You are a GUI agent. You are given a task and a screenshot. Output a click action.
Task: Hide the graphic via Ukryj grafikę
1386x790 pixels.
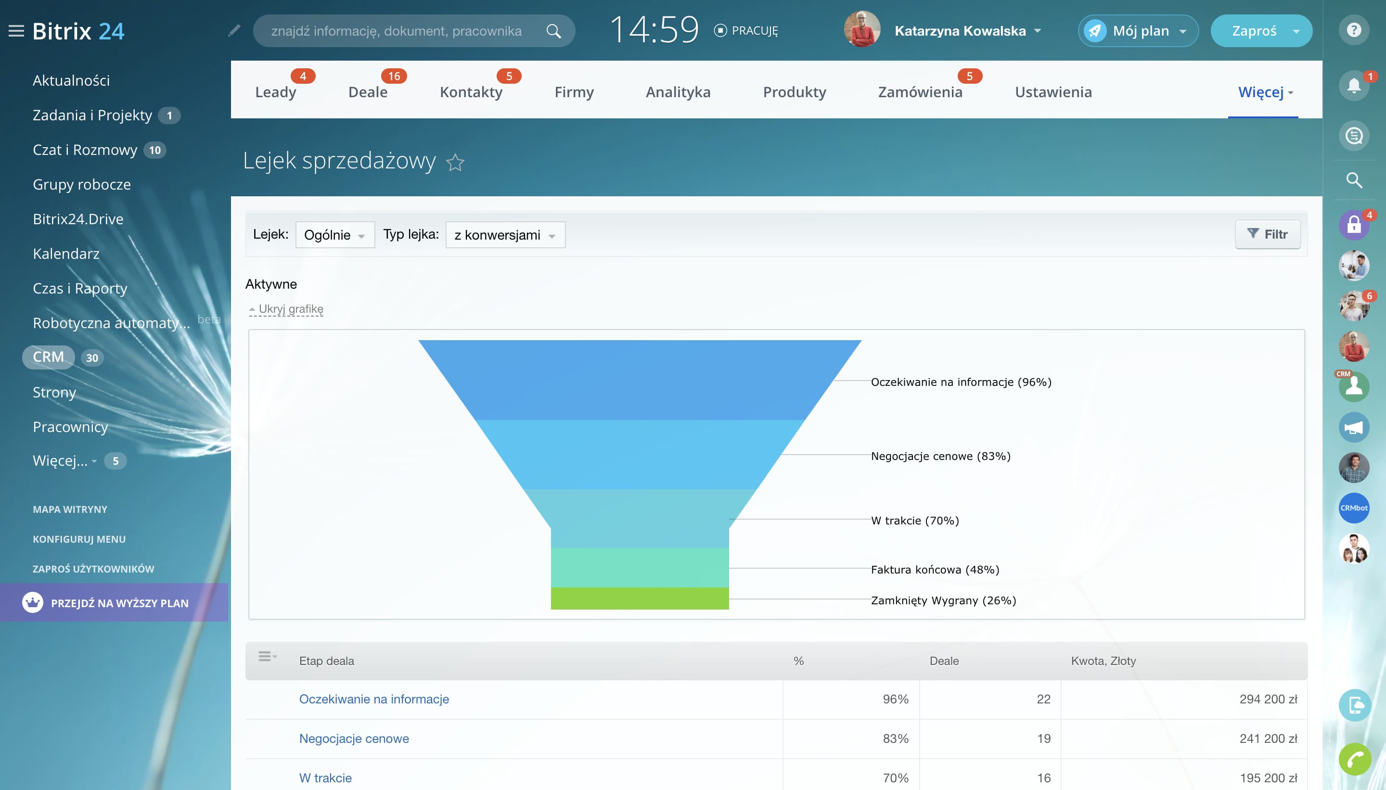[290, 309]
